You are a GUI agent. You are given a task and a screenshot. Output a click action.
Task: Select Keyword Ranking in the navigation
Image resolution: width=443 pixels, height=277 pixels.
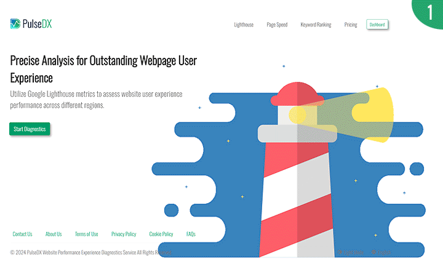(x=316, y=25)
